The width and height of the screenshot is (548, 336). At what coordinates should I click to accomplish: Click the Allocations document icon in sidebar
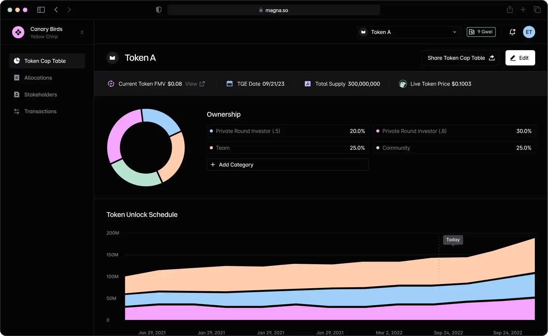click(17, 78)
